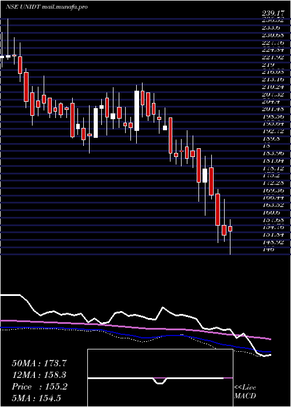Click the 198.56 price axis label
The height and width of the screenshot is (407, 291).
273,116
